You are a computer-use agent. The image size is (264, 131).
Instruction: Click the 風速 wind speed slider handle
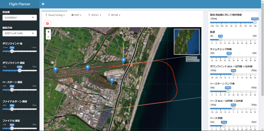tap(220, 40)
